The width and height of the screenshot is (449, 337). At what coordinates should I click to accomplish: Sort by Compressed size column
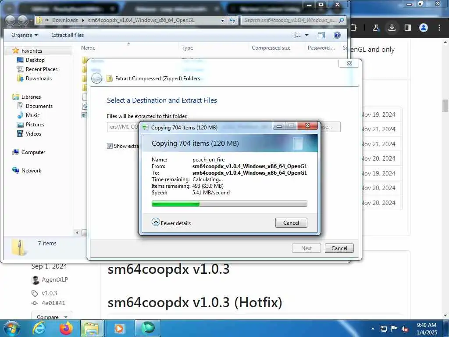click(276, 48)
